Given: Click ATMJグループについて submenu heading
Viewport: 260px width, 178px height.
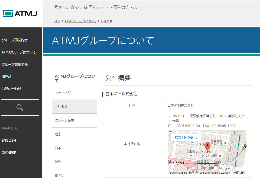Looking at the screenshot, I should click(75, 79).
